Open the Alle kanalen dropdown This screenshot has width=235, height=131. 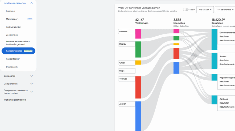click(205, 10)
